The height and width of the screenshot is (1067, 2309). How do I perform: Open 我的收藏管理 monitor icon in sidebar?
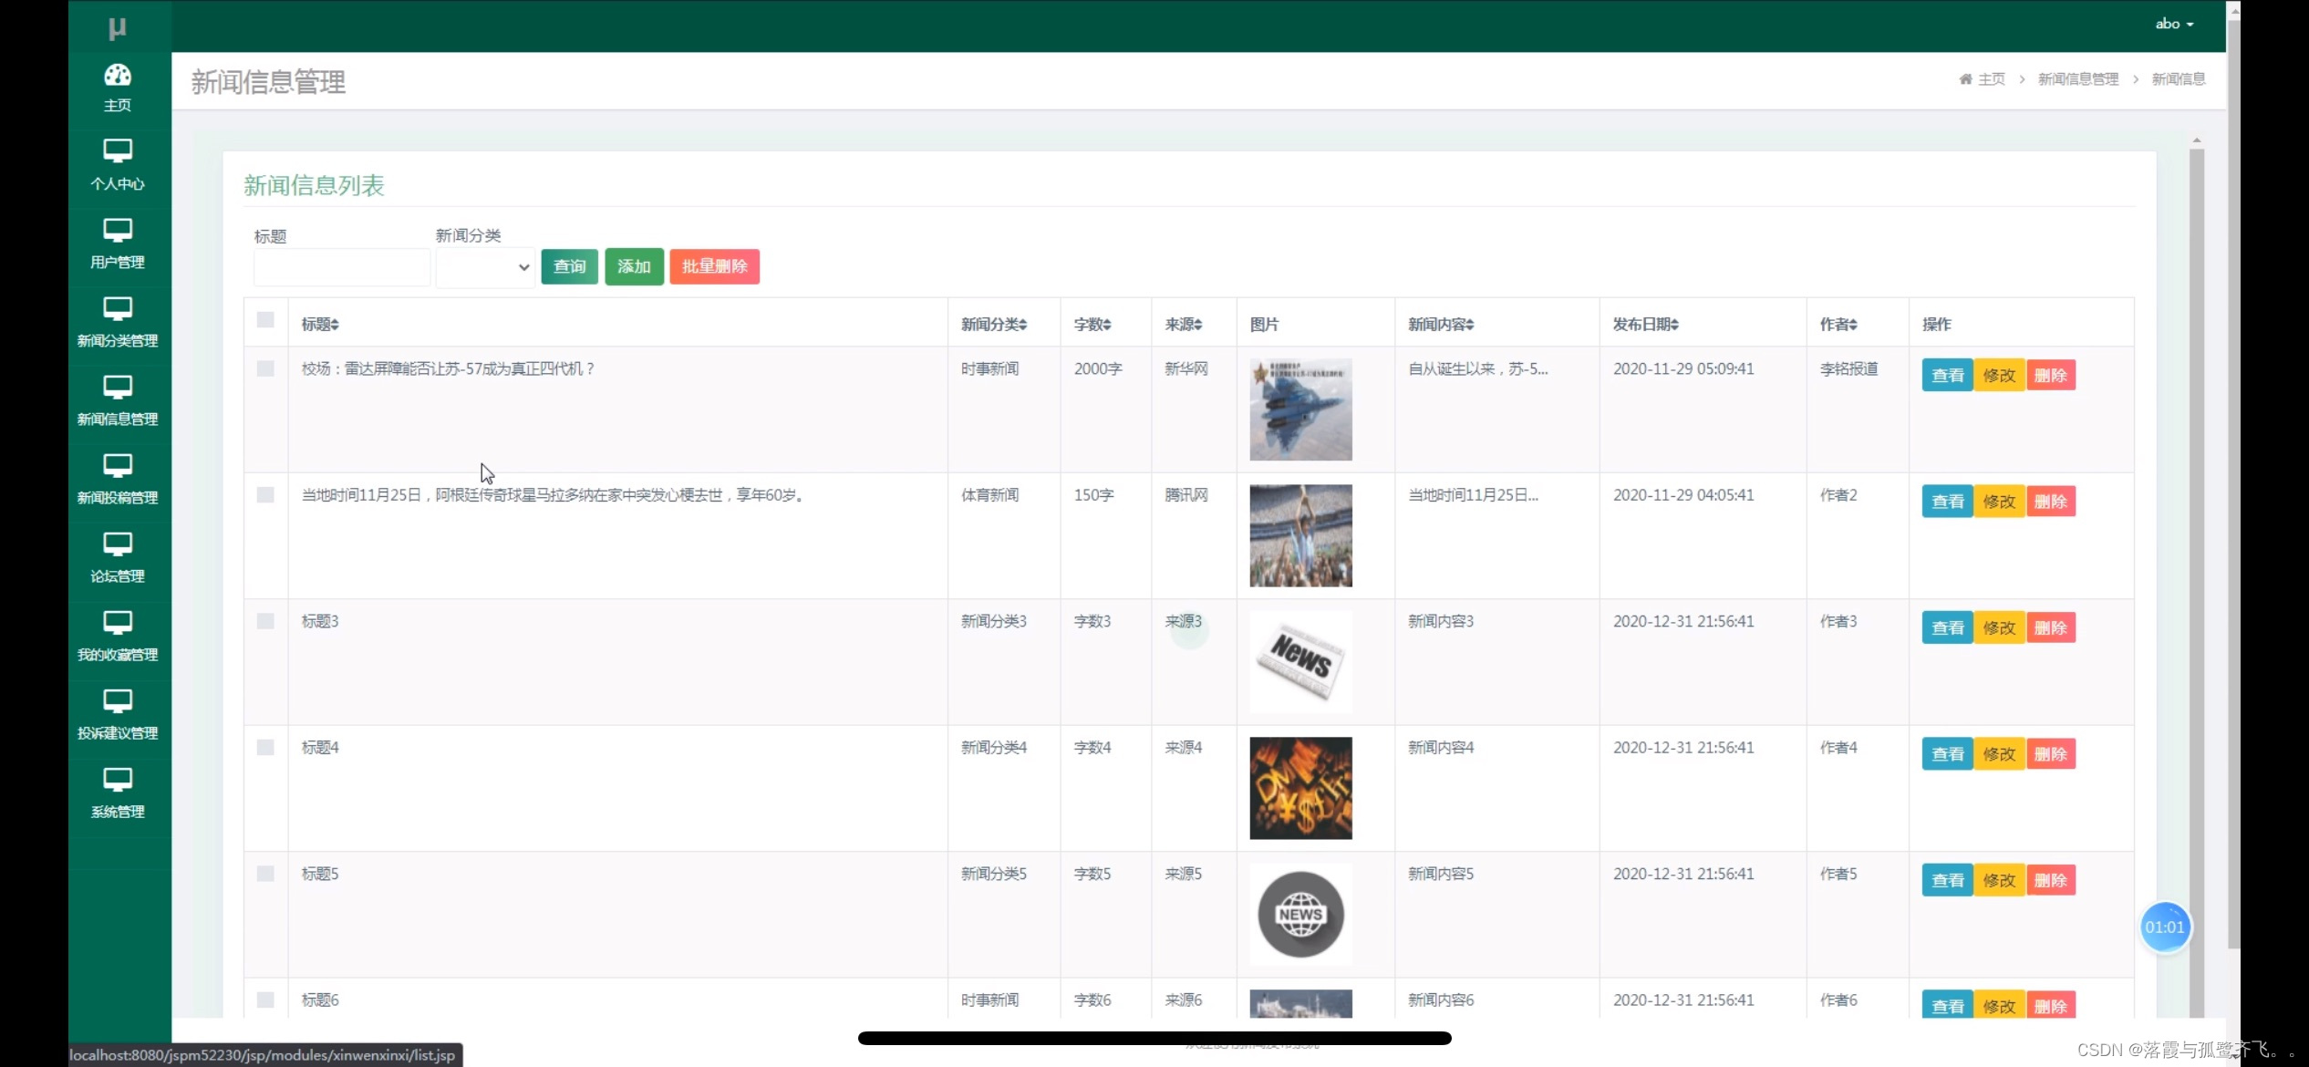point(118,621)
